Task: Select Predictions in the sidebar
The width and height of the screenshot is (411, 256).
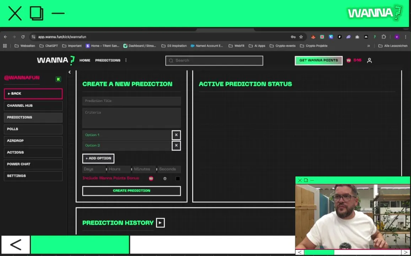Action: 33,117
